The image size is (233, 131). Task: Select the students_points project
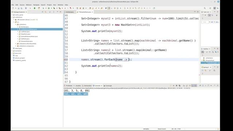(20, 60)
